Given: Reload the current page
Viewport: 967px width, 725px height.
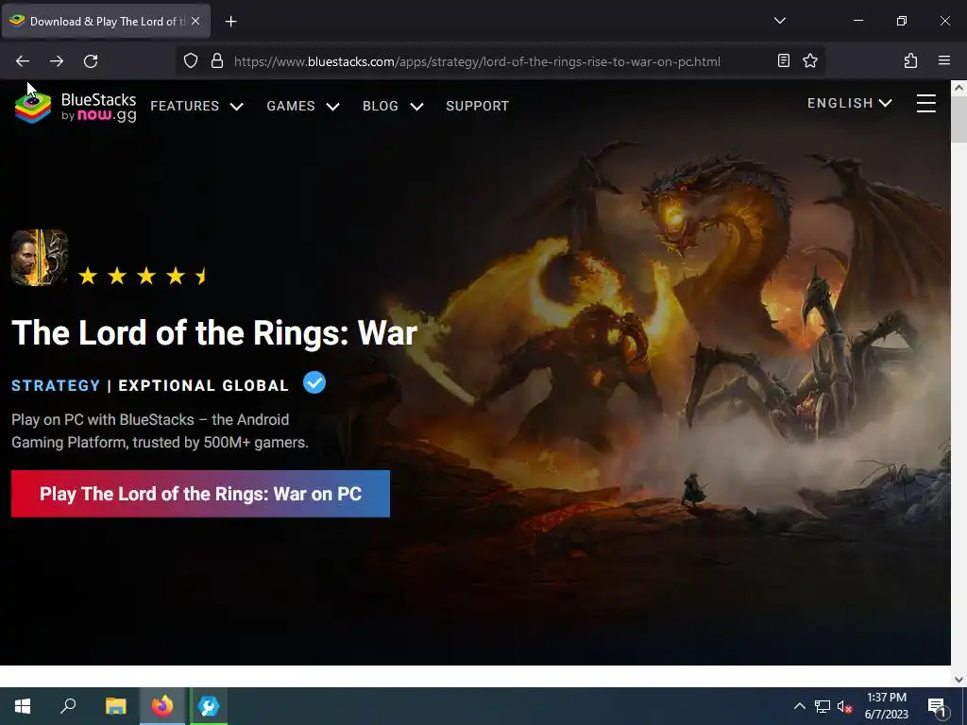Looking at the screenshot, I should 91,61.
